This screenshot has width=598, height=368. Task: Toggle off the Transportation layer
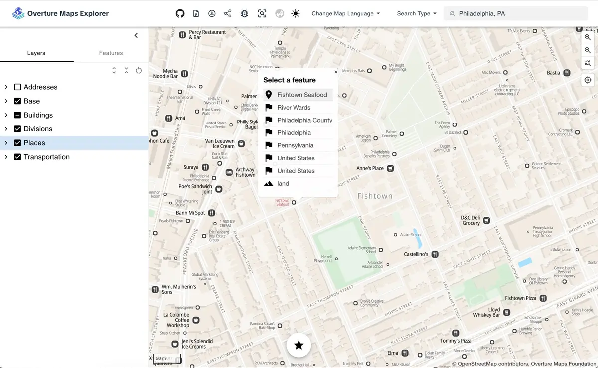tap(18, 157)
